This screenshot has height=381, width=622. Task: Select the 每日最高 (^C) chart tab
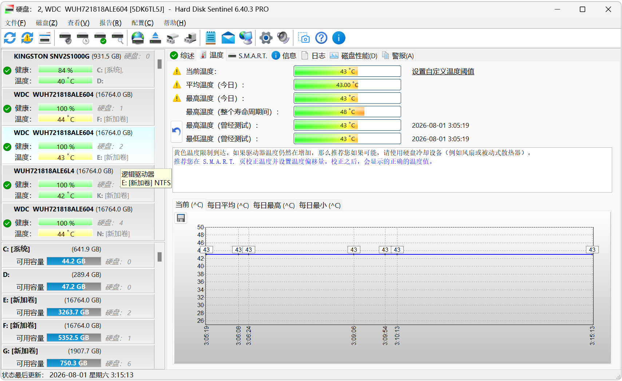274,206
